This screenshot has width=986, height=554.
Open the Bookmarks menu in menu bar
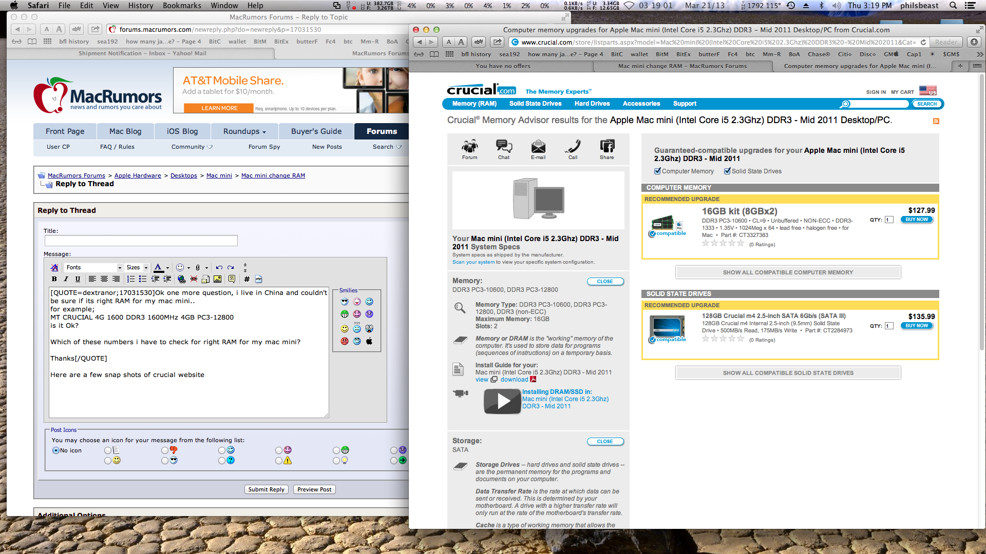pyautogui.click(x=182, y=6)
